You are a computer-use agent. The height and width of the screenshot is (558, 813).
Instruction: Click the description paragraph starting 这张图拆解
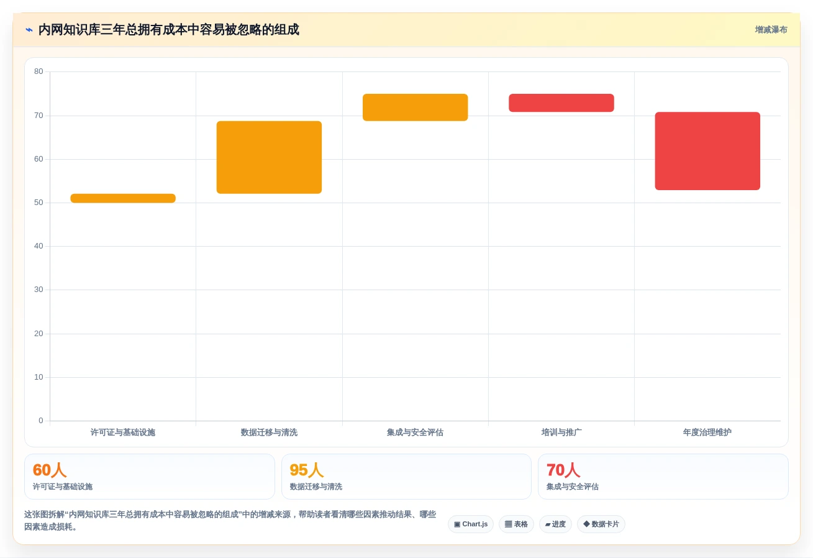pos(230,521)
